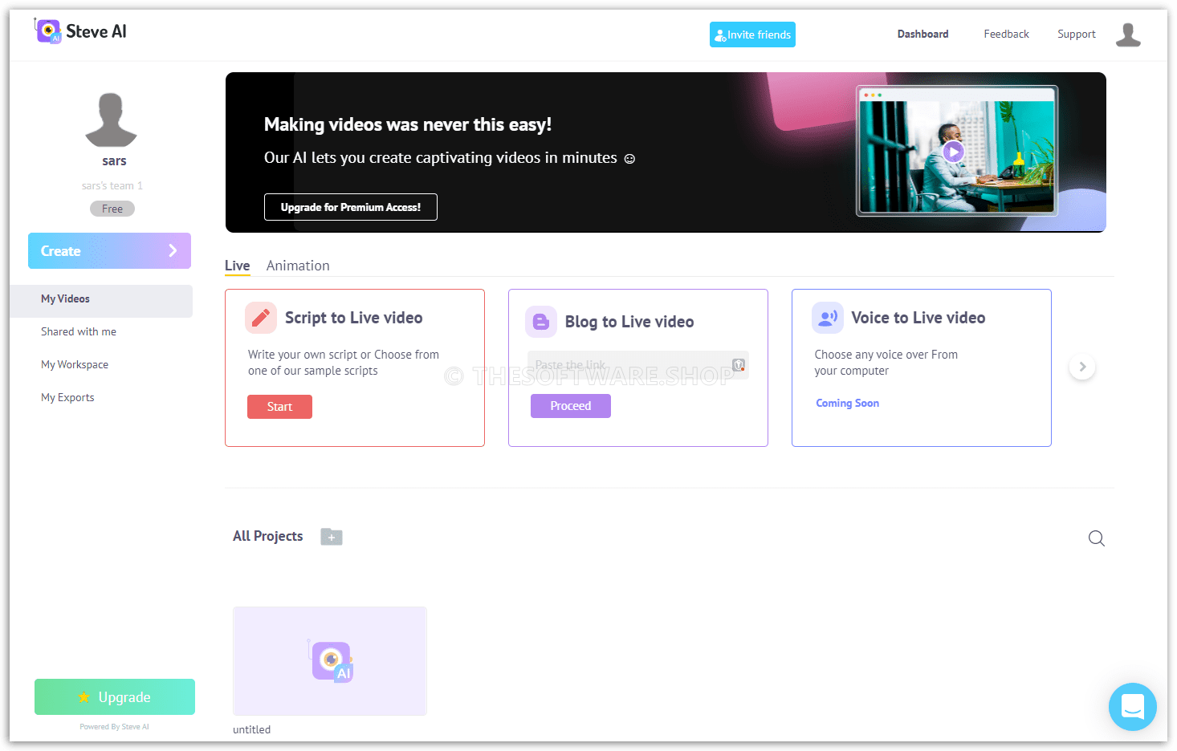
Task: Open Shared with me section
Action: pyautogui.click(x=79, y=331)
